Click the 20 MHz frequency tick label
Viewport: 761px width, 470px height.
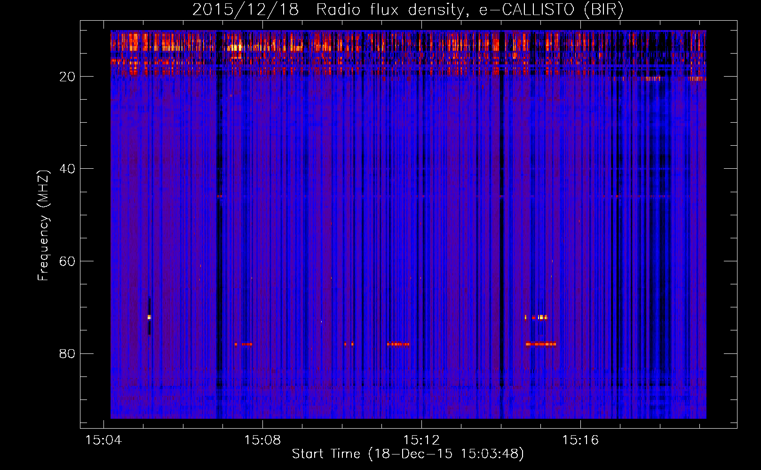67,77
